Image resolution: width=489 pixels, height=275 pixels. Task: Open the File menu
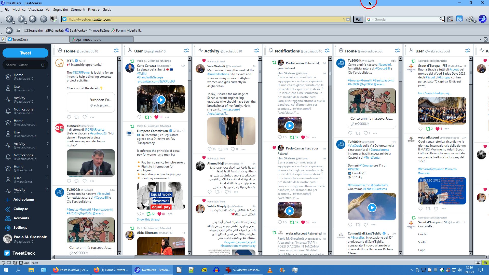pyautogui.click(x=7, y=9)
